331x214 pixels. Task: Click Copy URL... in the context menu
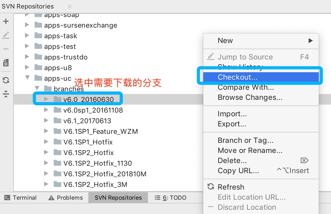point(238,170)
